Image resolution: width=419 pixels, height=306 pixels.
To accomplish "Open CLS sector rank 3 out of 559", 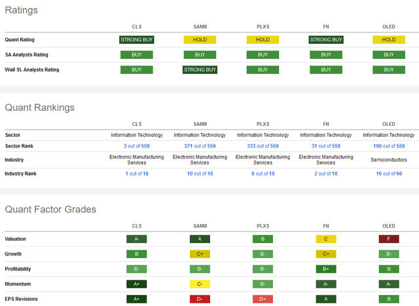I will click(x=136, y=146).
